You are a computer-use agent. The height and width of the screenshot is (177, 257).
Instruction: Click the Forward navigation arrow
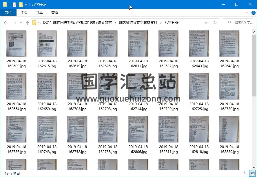pyautogui.click(x=14, y=23)
